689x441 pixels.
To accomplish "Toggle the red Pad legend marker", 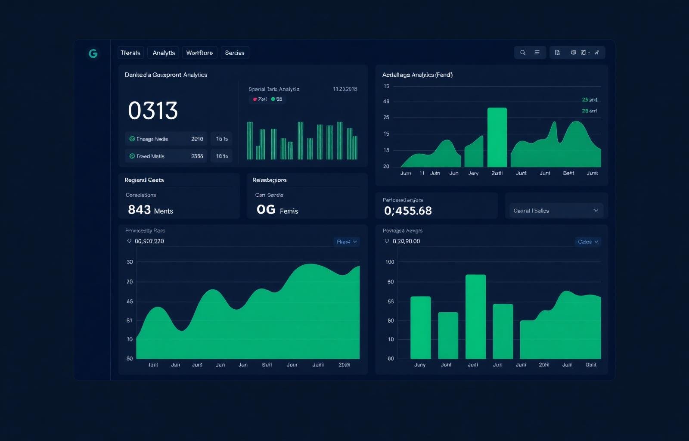I will tap(255, 99).
